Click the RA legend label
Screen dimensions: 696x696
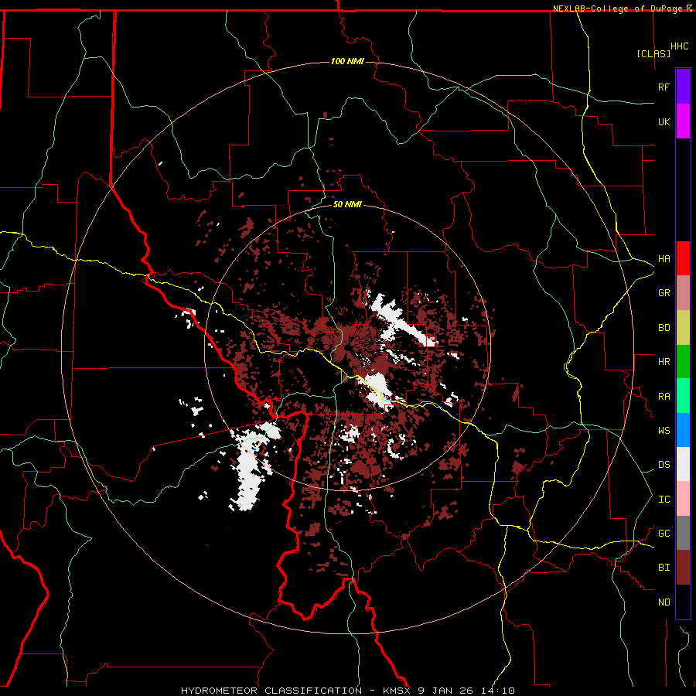coord(664,397)
